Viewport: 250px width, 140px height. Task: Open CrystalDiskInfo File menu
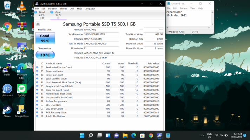37,9
